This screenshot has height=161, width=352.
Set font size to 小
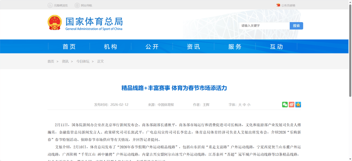coord(249,105)
